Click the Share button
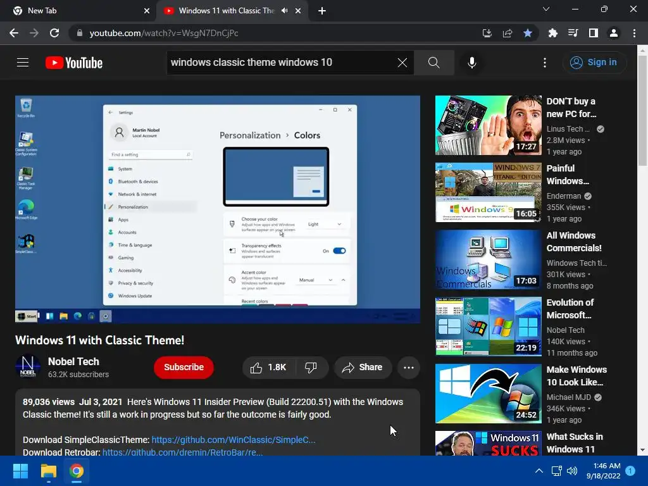648x486 pixels. pyautogui.click(x=363, y=368)
